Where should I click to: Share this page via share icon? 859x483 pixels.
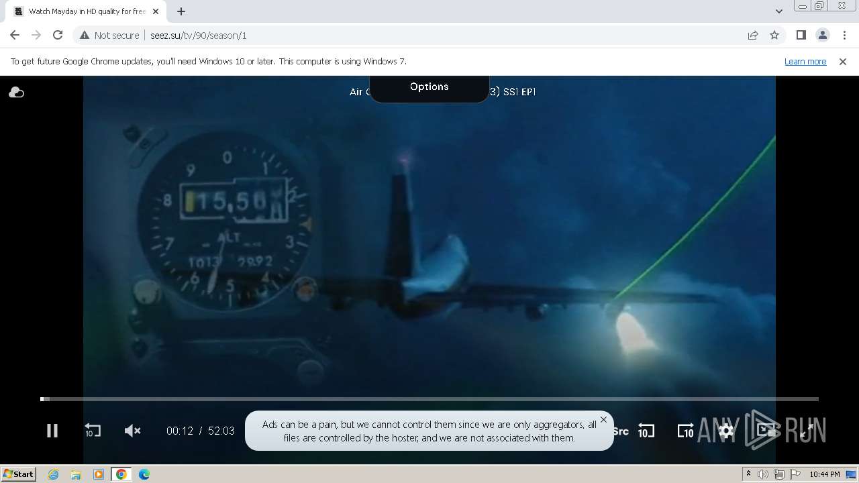coord(753,35)
